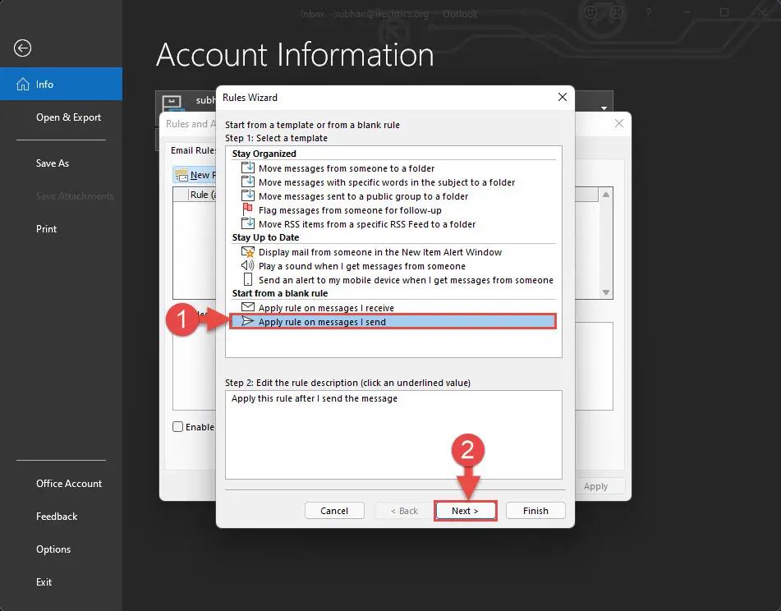Click the rules list scroll up arrow
Image resolution: width=781 pixels, height=611 pixels.
coord(606,195)
